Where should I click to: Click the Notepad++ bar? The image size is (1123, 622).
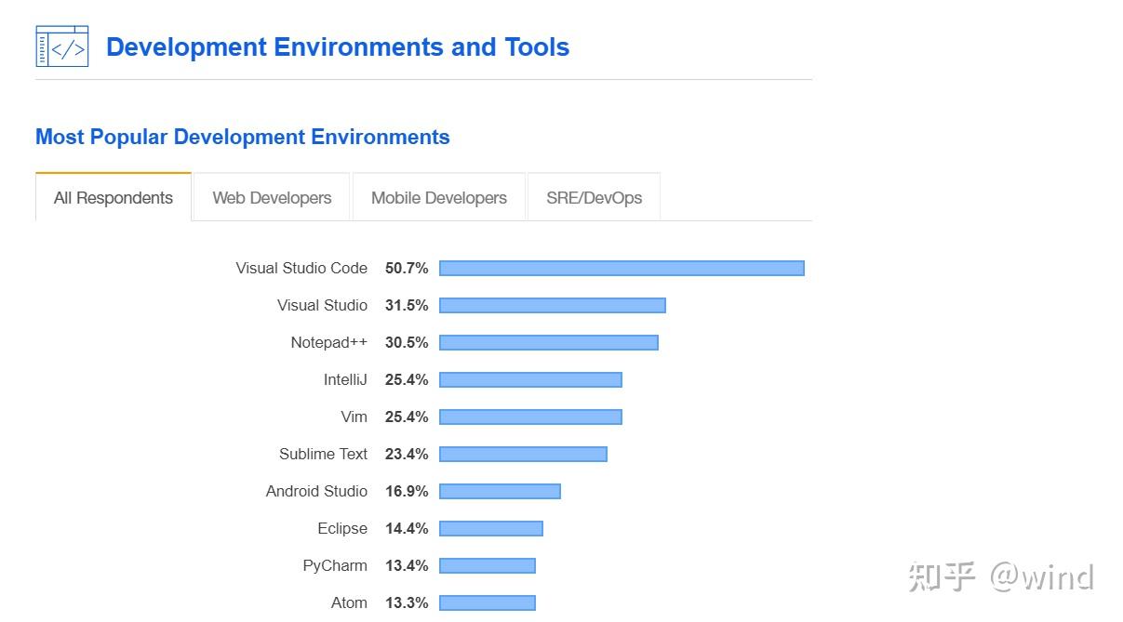[x=547, y=342]
